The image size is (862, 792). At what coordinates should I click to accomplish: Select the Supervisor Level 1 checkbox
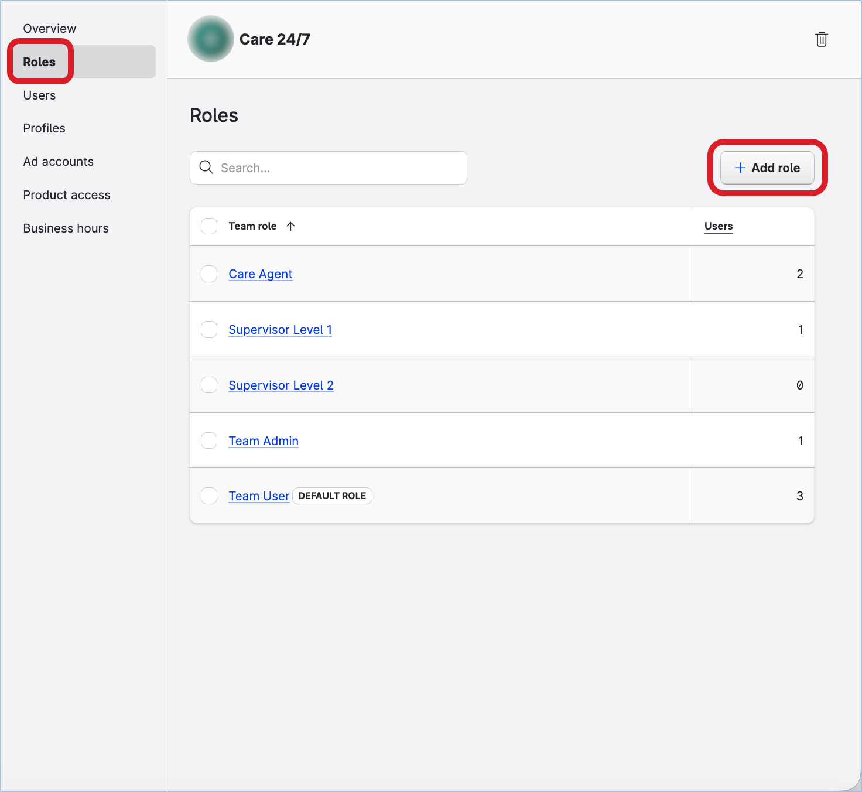point(209,330)
